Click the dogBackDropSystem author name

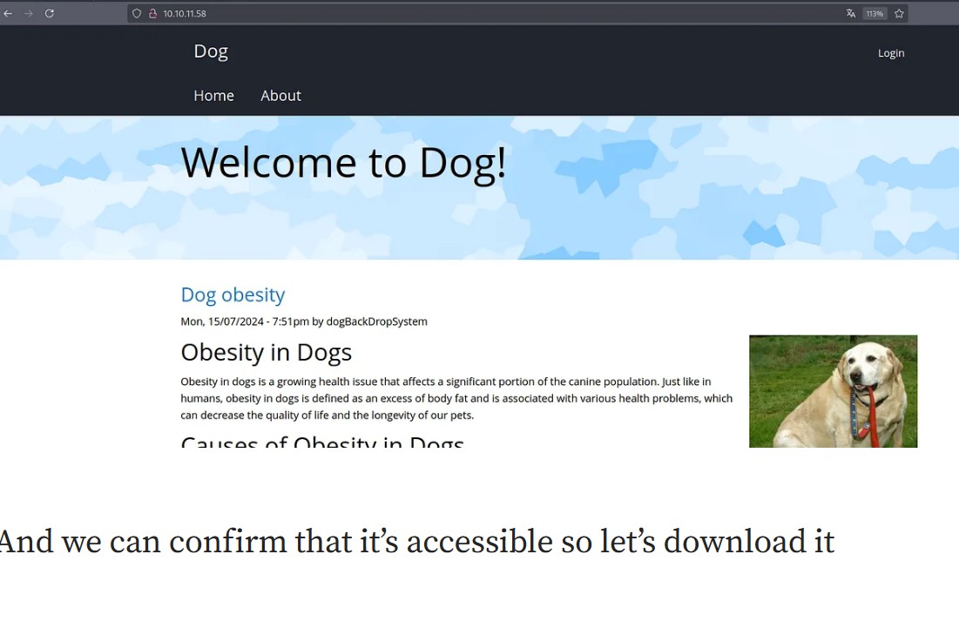(x=377, y=321)
